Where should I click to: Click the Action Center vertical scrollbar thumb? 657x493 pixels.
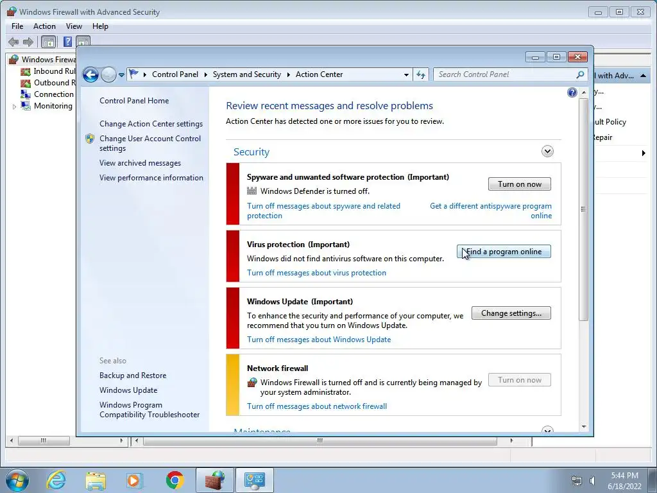coord(583,209)
